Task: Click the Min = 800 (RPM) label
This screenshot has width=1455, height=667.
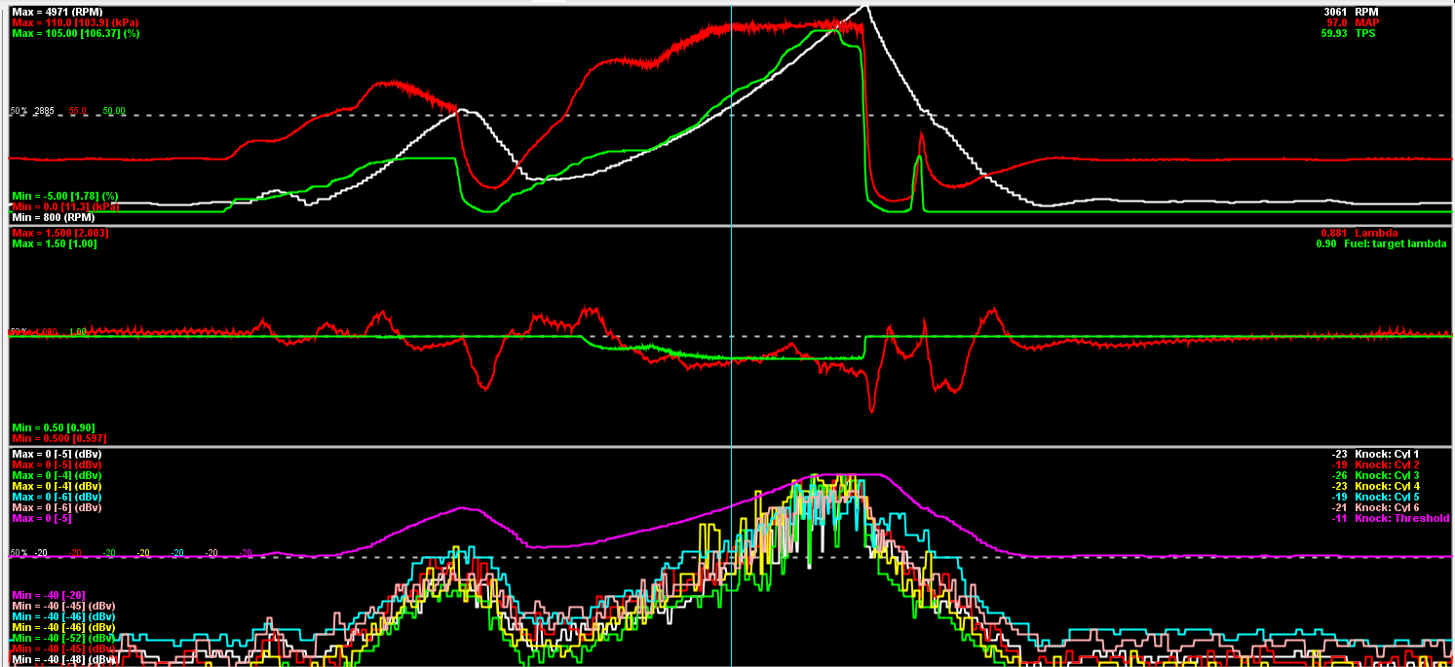Action: click(x=53, y=217)
